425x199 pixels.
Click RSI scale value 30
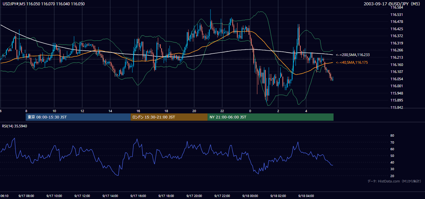[392, 169]
